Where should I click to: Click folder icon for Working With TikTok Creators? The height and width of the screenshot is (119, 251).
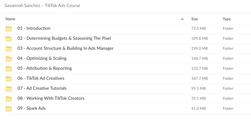[x=9, y=98]
